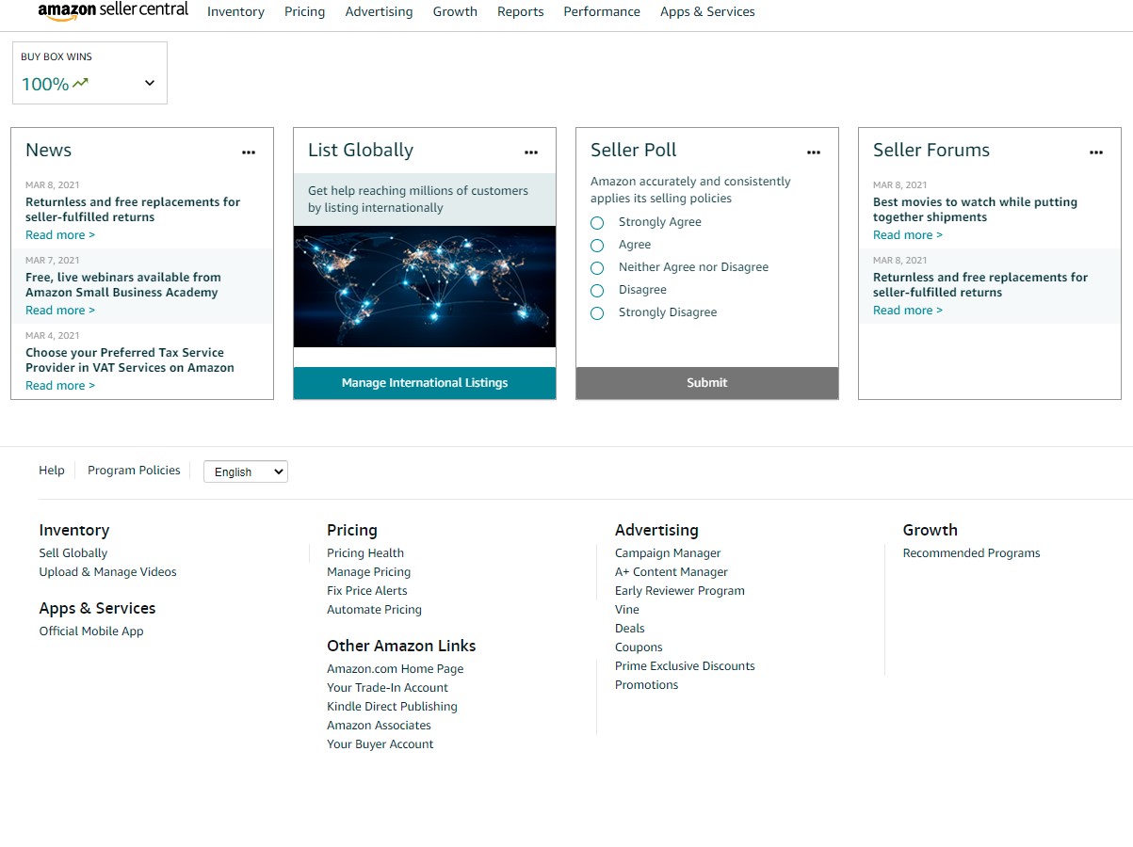Open the Advertising menu in navigation bar
Image resolution: width=1133 pixels, height=847 pixels.
379,12
